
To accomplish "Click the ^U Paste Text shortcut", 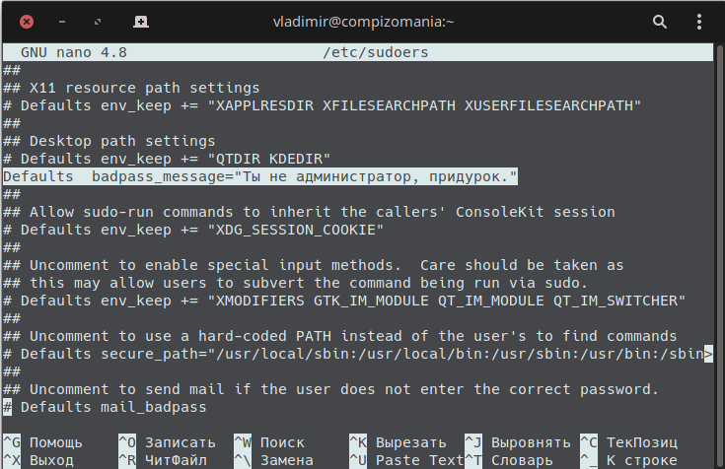I will click(x=406, y=460).
